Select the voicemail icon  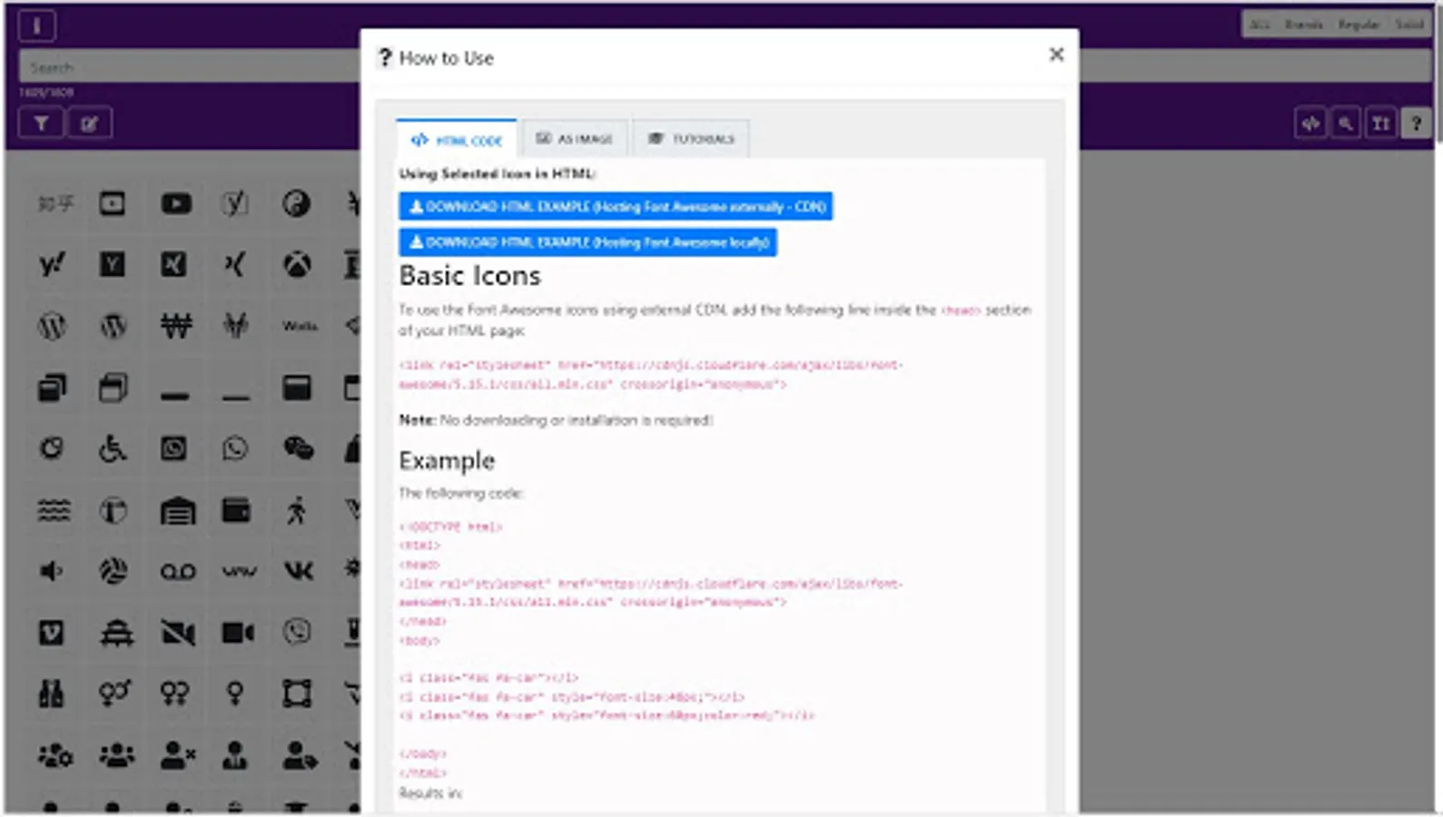click(x=177, y=572)
